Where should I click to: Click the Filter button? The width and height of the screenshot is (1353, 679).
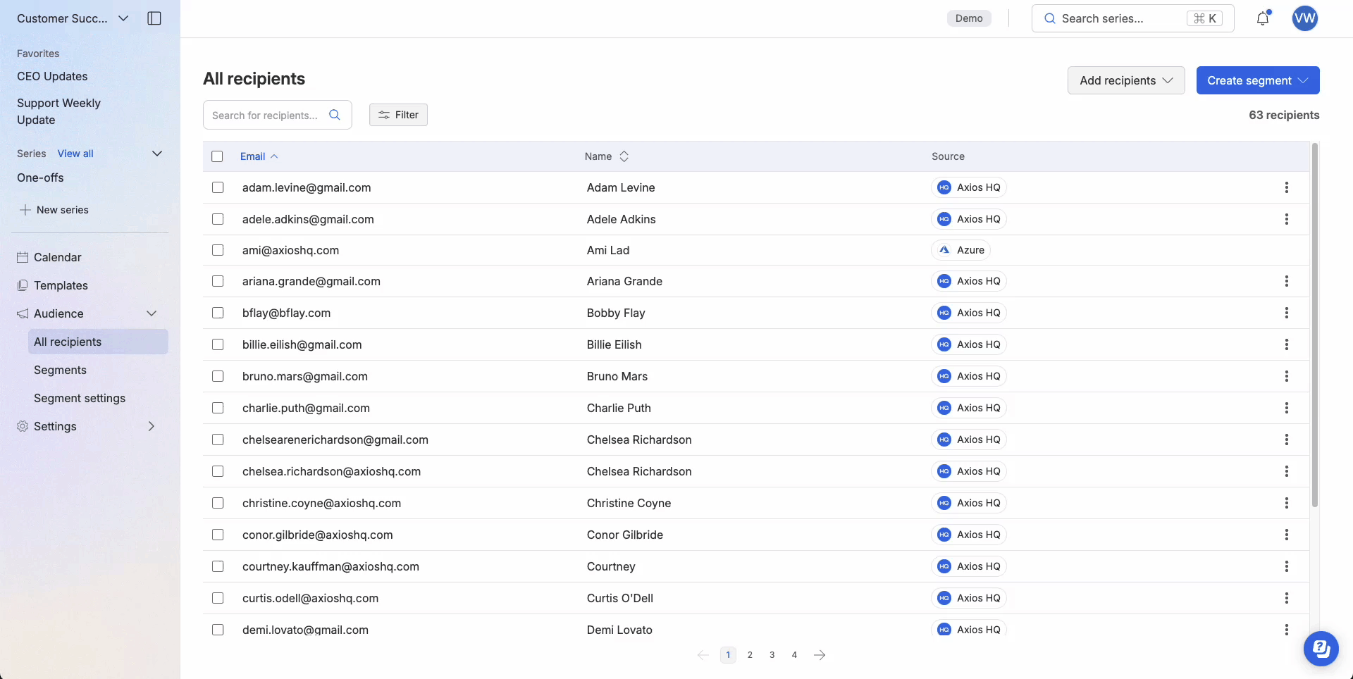pos(398,115)
